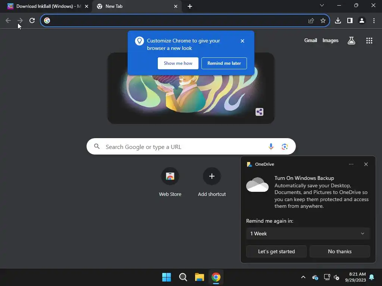This screenshot has height=286, width=382.
Task: Close the Customize Chrome popup
Action: pos(242,41)
